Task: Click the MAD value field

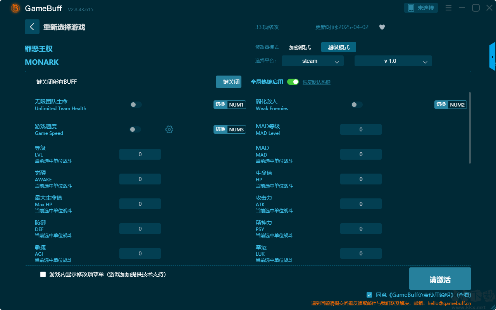Action: click(361, 154)
